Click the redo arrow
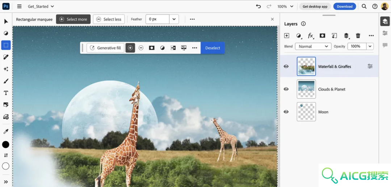 click(x=269, y=7)
